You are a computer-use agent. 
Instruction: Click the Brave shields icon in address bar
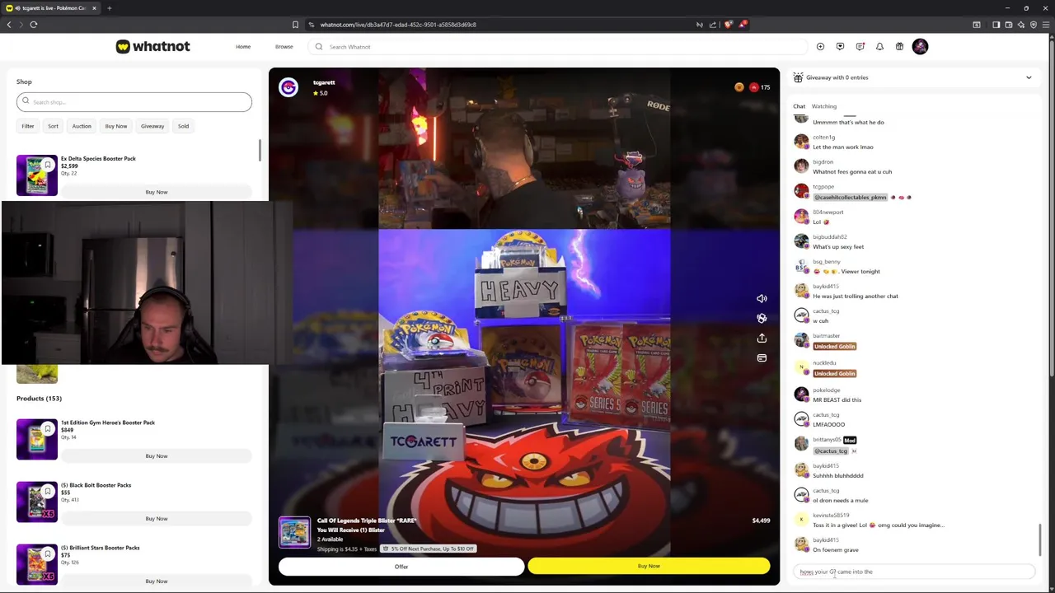coord(728,25)
